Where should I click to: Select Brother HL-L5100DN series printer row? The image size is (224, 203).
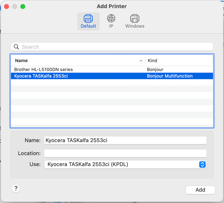click(112, 69)
